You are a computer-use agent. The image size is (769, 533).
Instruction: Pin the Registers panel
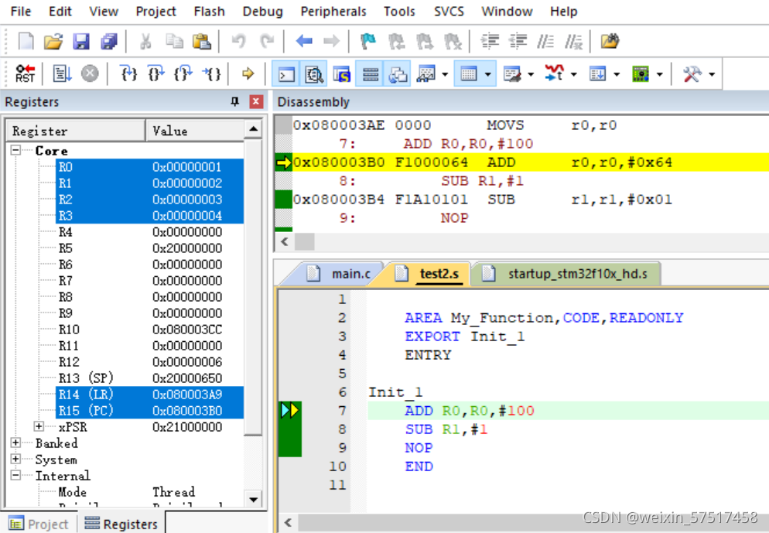coord(235,101)
